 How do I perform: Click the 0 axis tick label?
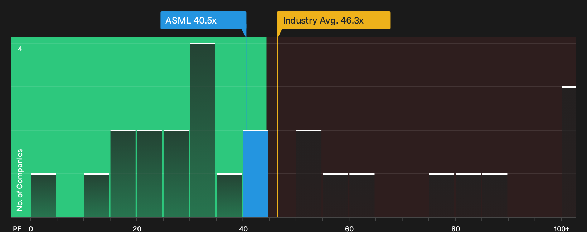(31, 228)
